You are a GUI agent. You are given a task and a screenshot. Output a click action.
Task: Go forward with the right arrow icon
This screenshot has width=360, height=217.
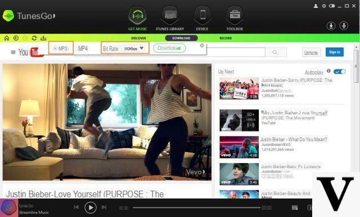(x=25, y=38)
